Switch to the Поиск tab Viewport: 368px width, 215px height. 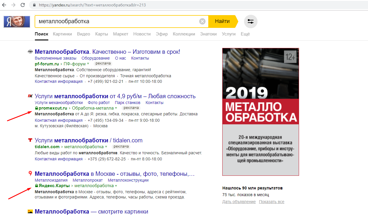coord(41,34)
